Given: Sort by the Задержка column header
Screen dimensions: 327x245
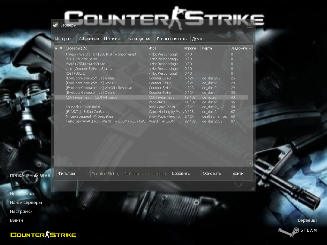Looking at the screenshot, I should pyautogui.click(x=239, y=48).
